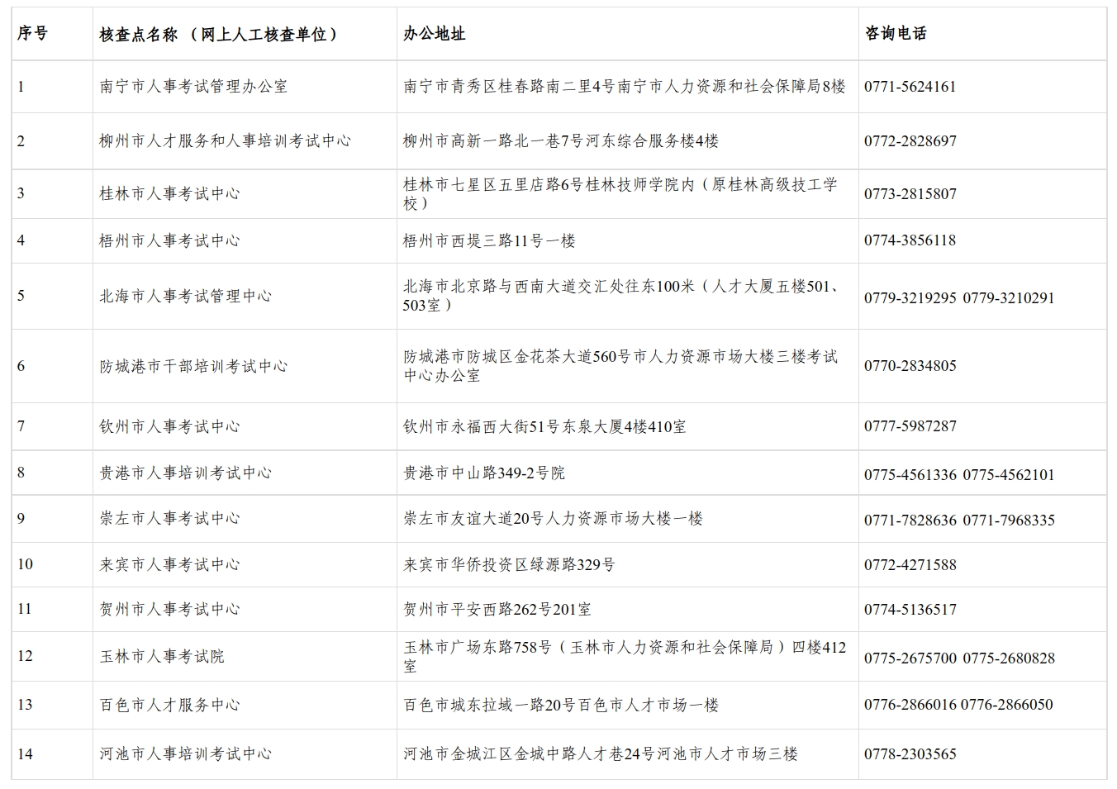Viewport: 1117px width, 789px height.
Task: Select 北海市人事考试管理中心 cell
Action: pyautogui.click(x=183, y=292)
